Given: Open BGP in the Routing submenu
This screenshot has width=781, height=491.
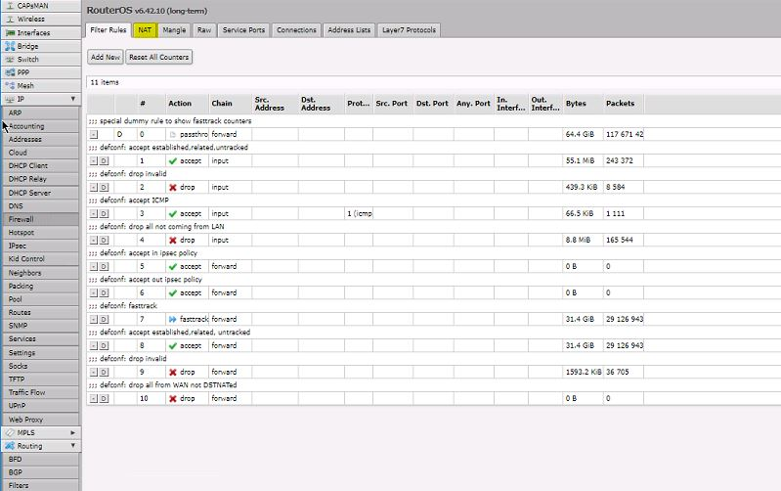Looking at the screenshot, I should 40,472.
